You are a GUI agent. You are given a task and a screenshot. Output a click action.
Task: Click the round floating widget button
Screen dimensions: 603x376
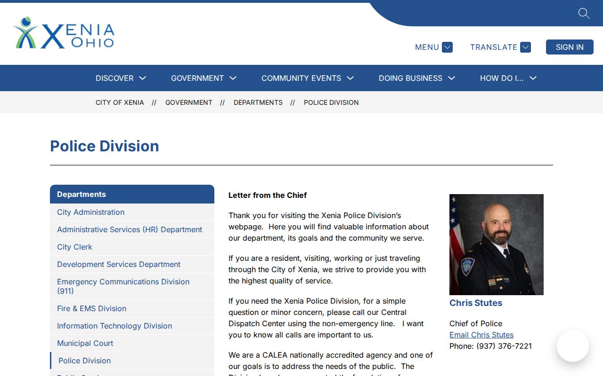573,346
